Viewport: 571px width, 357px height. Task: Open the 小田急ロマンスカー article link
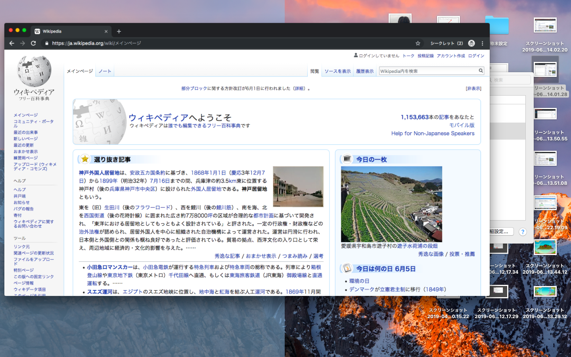tap(110, 267)
